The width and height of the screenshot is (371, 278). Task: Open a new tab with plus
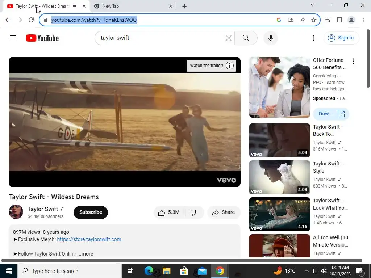coord(184,6)
